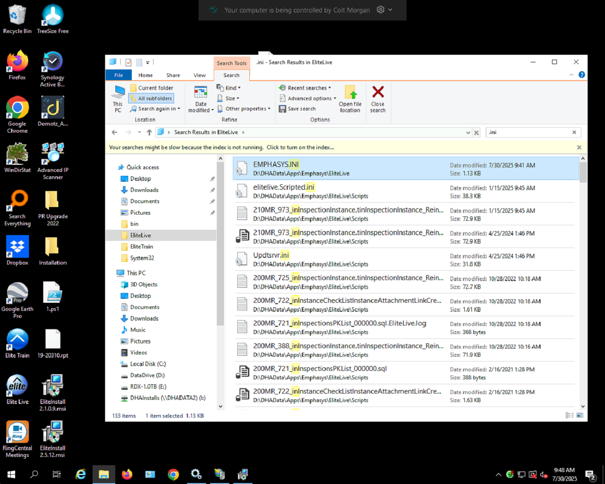Collapse the ribbon with the chevron

[x=571, y=75]
